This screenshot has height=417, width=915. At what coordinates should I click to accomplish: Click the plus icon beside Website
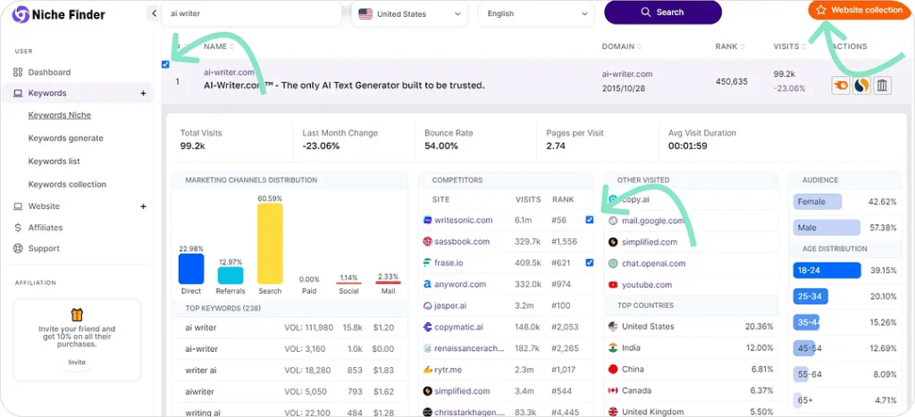(x=143, y=206)
